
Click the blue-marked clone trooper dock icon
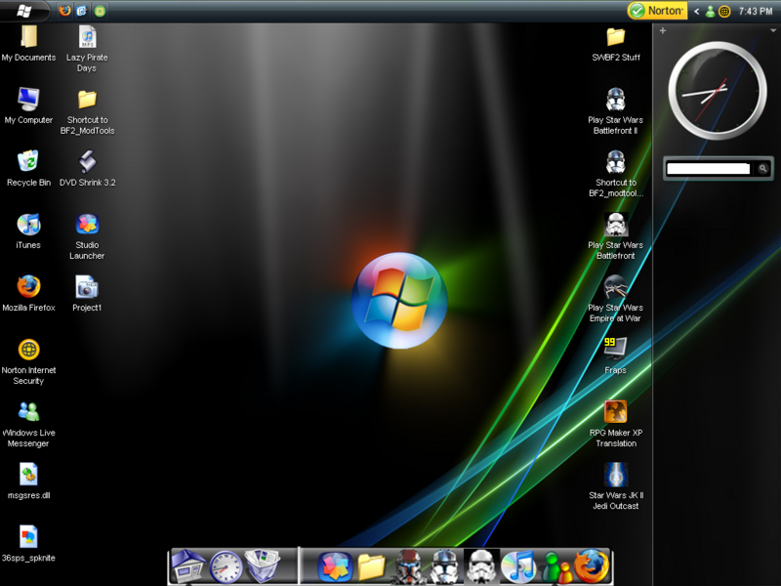pos(444,566)
